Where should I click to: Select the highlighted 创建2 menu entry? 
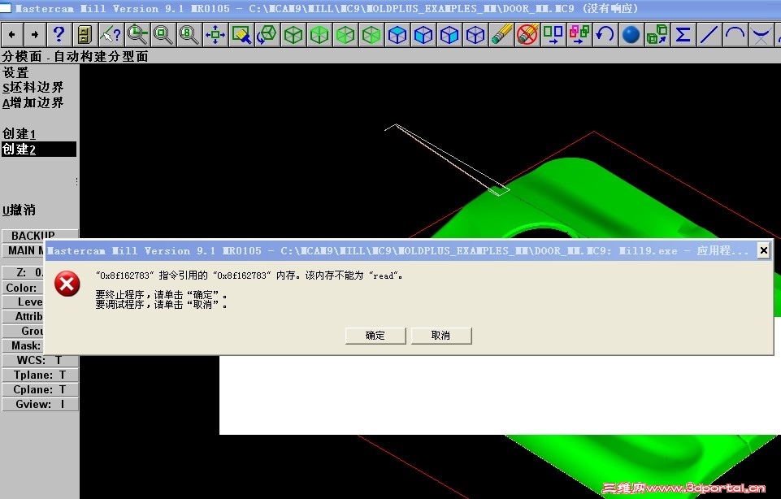[39, 149]
